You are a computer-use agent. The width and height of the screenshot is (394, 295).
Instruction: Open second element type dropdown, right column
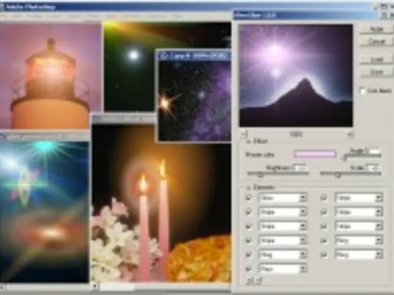pos(359,212)
